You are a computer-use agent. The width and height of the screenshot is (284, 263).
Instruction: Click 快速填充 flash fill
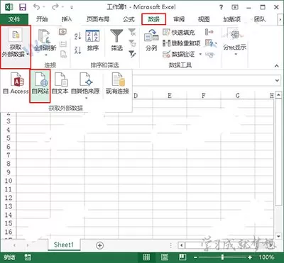pos(179,32)
